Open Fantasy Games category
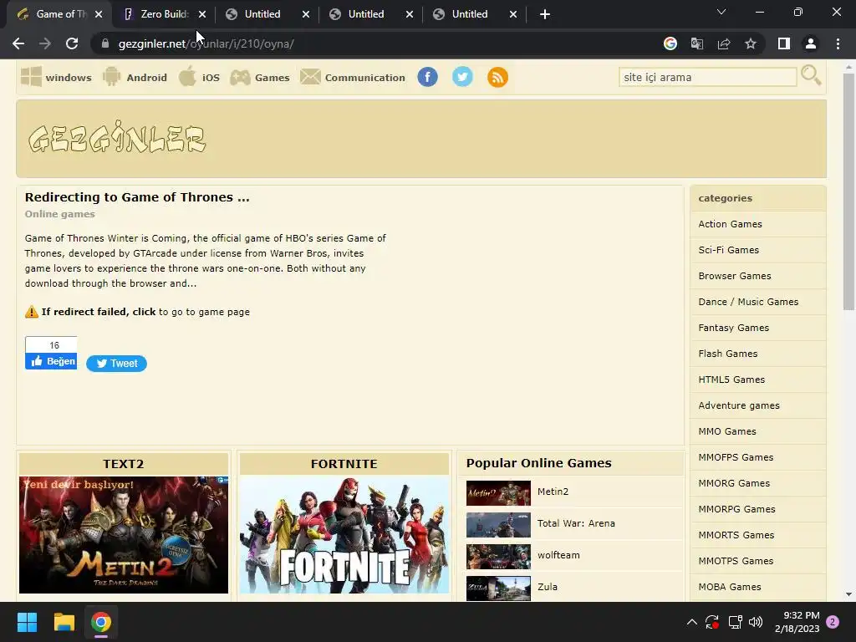The image size is (856, 642). (733, 328)
